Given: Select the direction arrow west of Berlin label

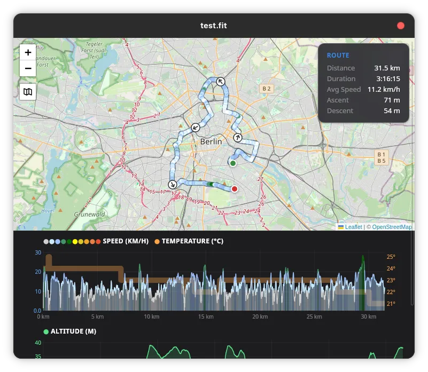Looking at the screenshot, I should pyautogui.click(x=196, y=127).
